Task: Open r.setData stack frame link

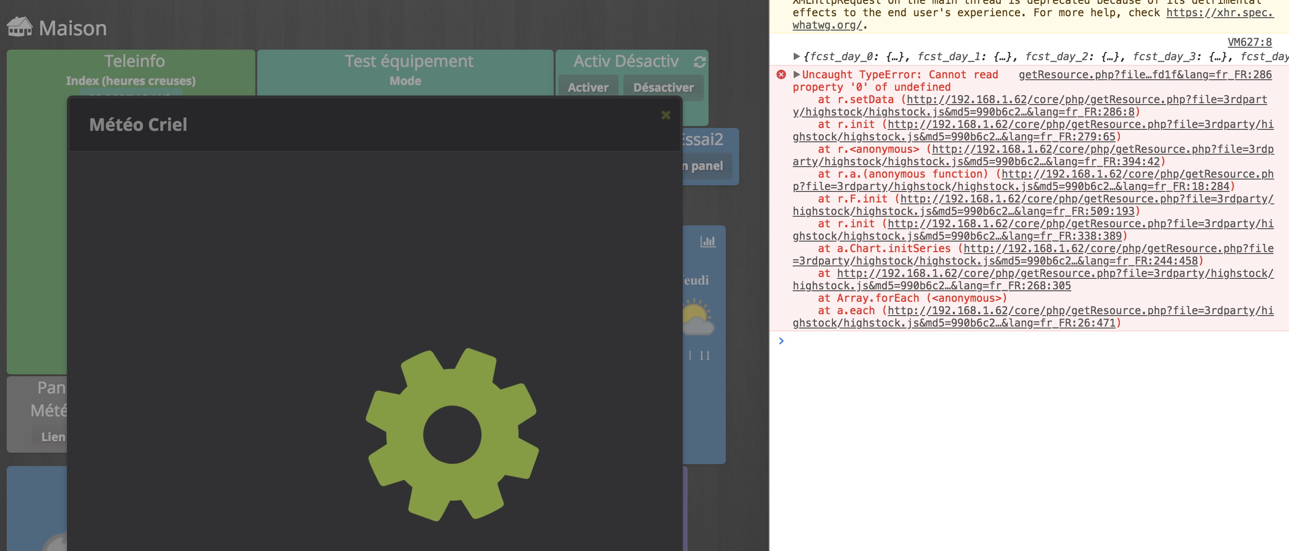Action: [x=1030, y=106]
